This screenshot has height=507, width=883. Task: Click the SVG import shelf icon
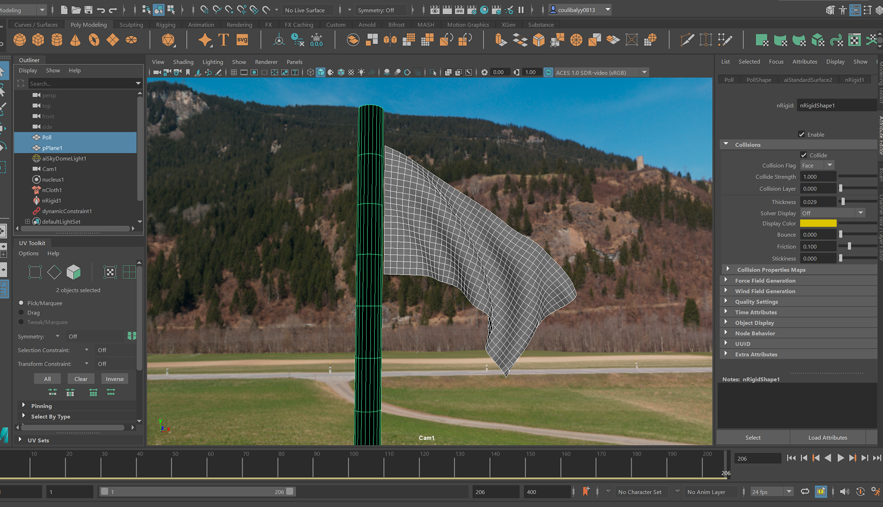(242, 40)
